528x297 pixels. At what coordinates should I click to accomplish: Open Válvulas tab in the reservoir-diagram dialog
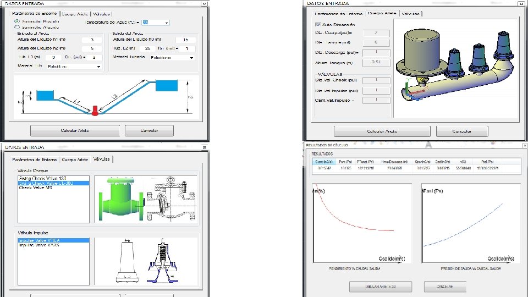pyautogui.click(x=101, y=14)
